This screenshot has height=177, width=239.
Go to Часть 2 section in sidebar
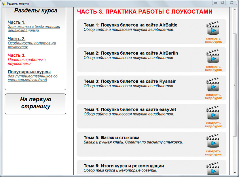[16, 39]
